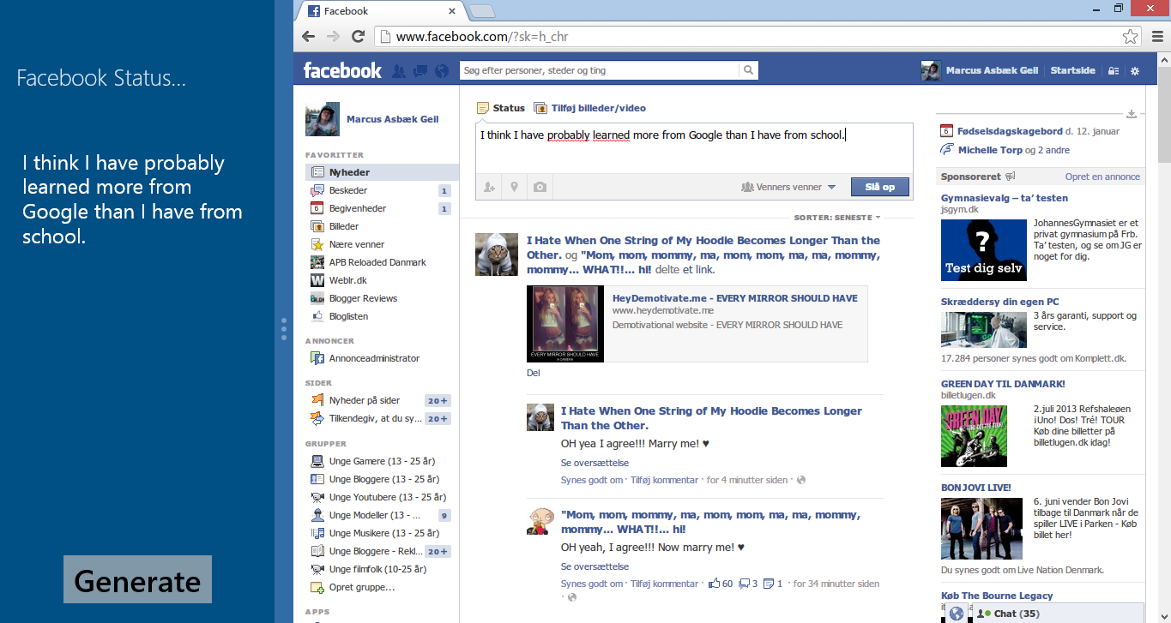Click the thumbs-up icon showing 60 likes
Viewport: 1171px width, 623px height.
click(714, 584)
